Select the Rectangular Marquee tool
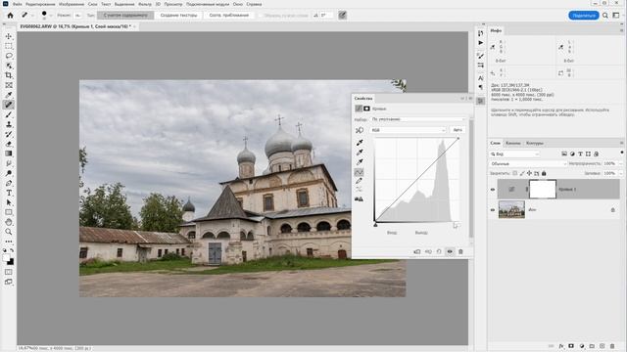Screen dimensions: 627x352 pyautogui.click(x=9, y=46)
